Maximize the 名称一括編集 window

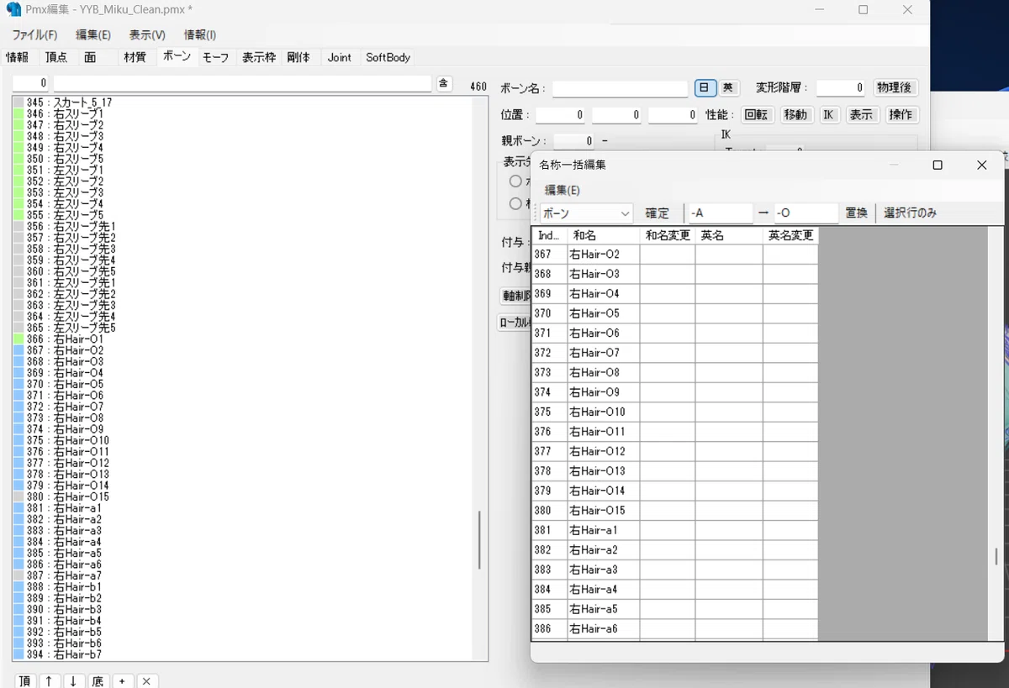coord(938,165)
